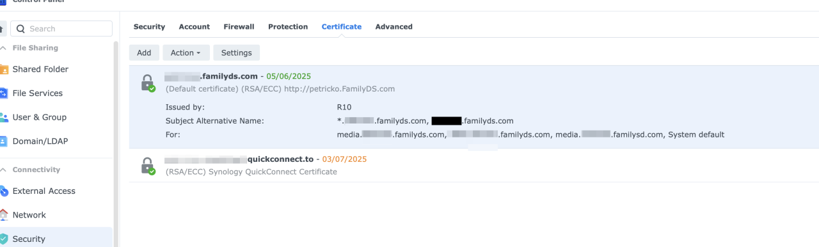The height and width of the screenshot is (247, 819).
Task: Collapse the Connectivity section
Action: point(3,170)
